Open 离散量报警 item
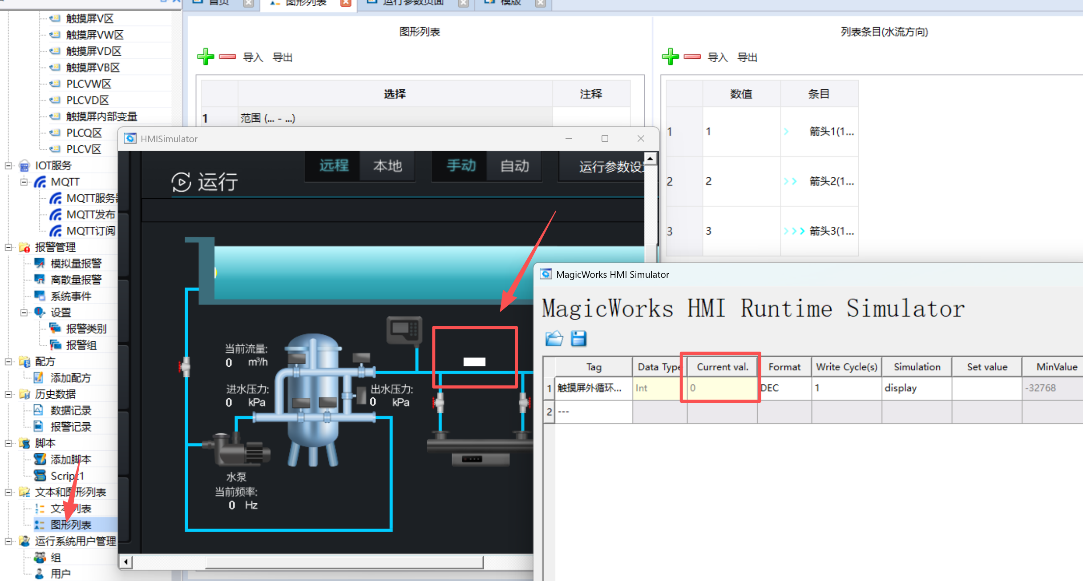The image size is (1083, 581). 76,280
